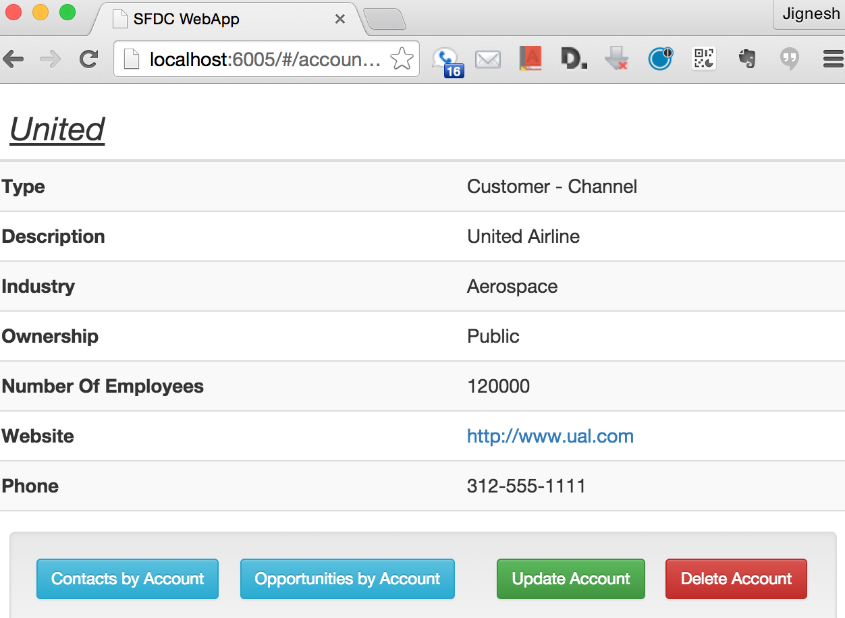The height and width of the screenshot is (618, 845).
Task: Open the http://www.ual.com link
Action: (550, 436)
